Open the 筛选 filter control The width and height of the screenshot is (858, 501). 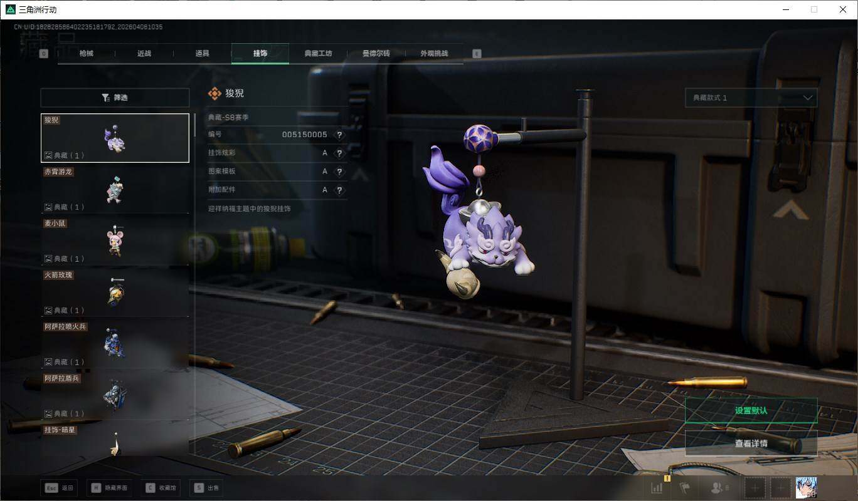[x=115, y=98]
